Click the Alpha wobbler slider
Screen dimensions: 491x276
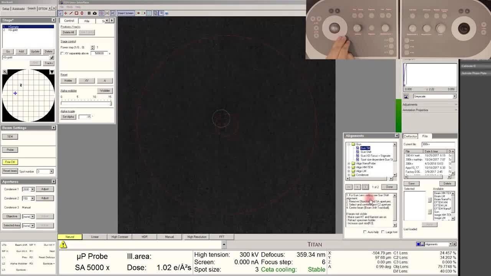coord(86,103)
